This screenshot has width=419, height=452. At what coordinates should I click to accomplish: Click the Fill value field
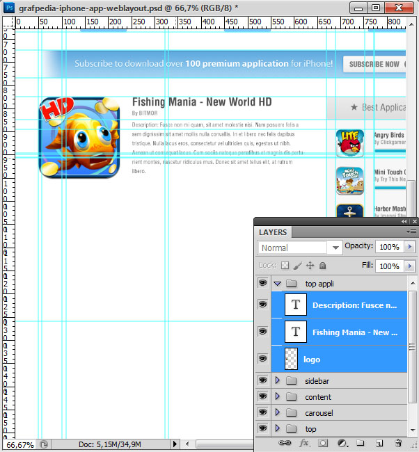[x=389, y=266]
